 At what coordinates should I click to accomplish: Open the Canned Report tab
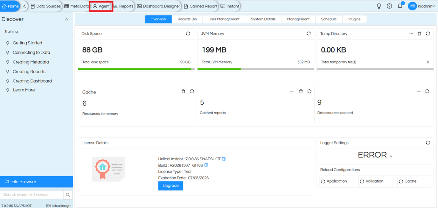coord(200,6)
